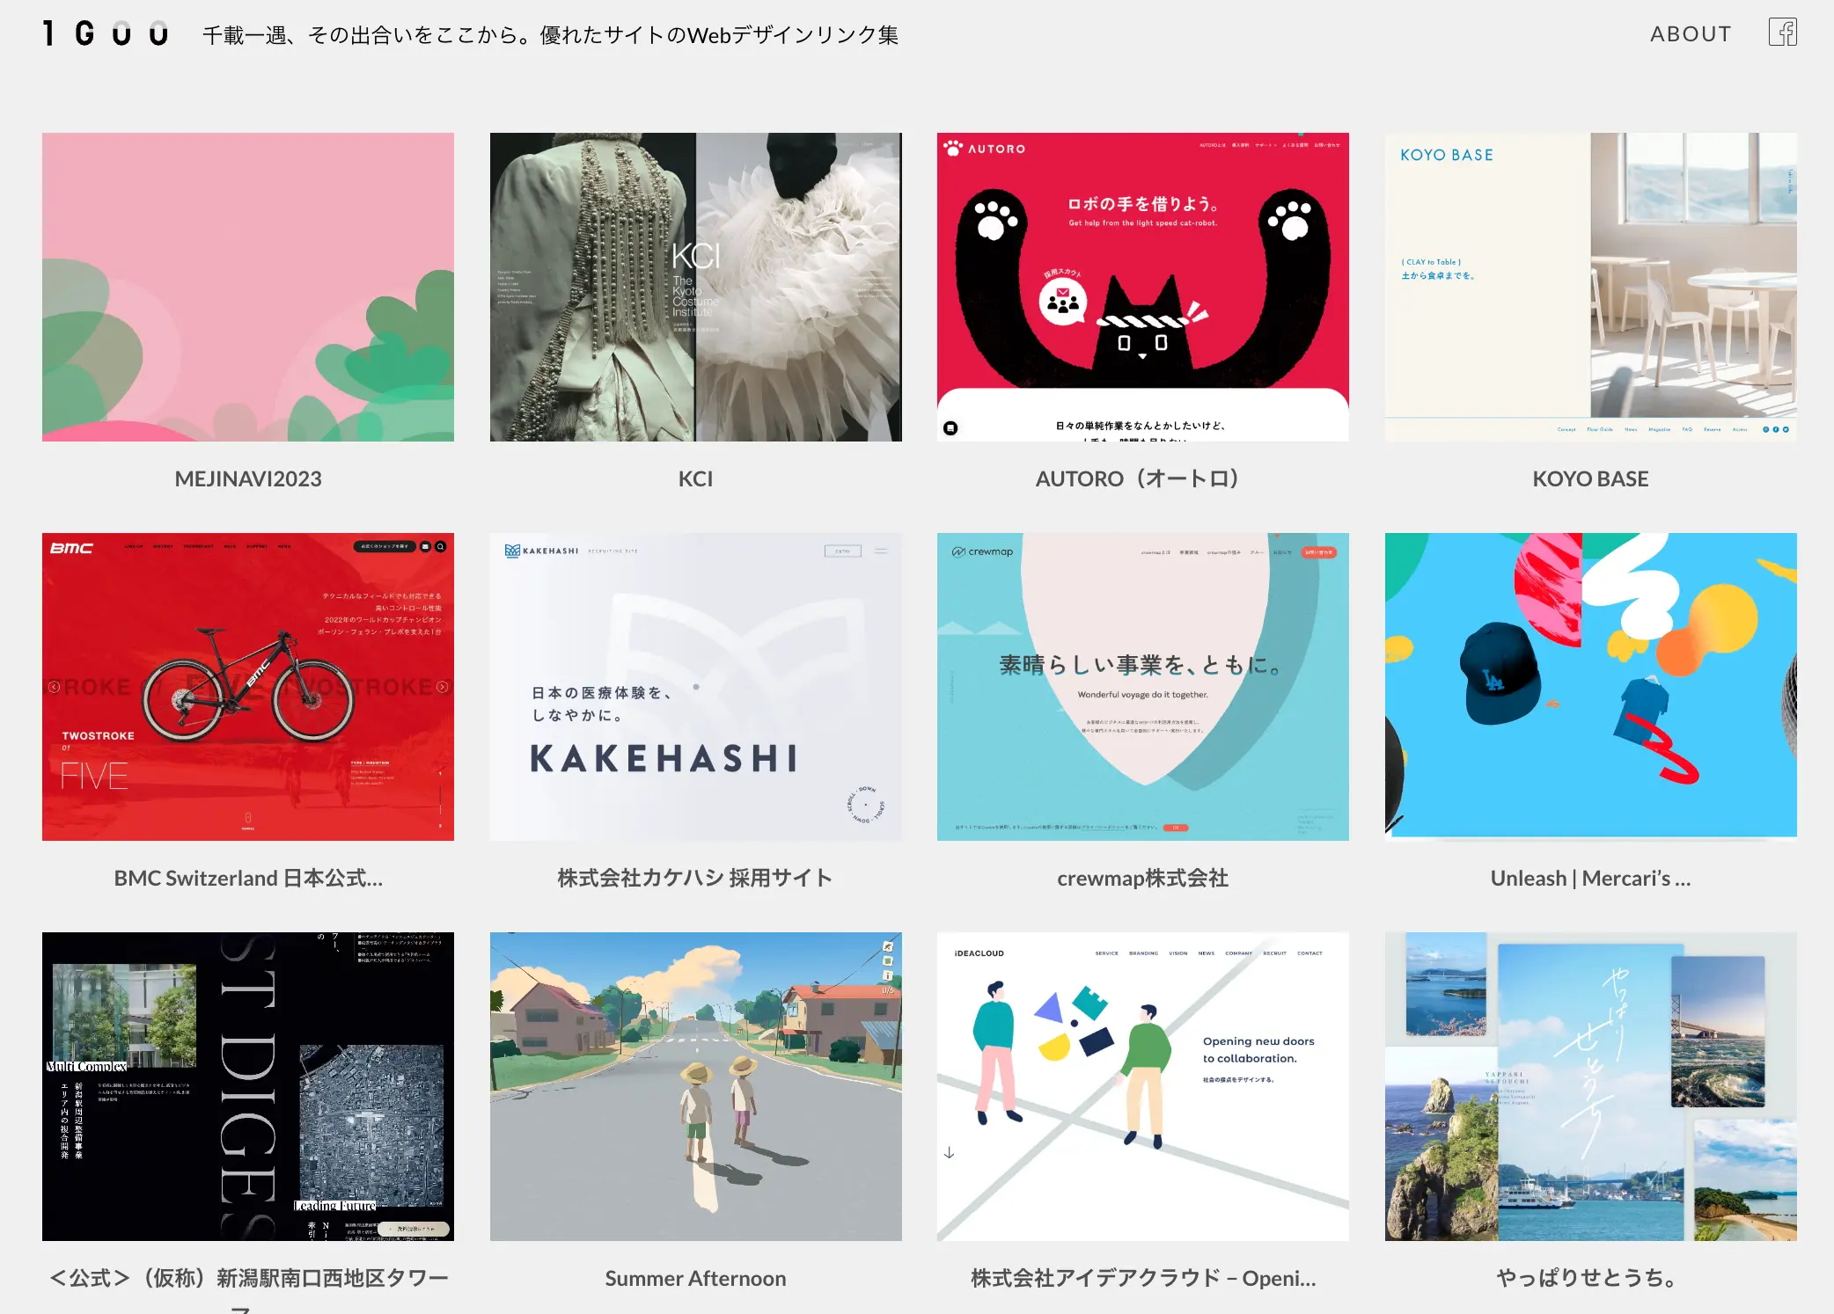This screenshot has width=1834, height=1314.
Task: Open the Facebook icon in header
Action: 1782,33
